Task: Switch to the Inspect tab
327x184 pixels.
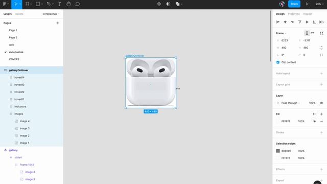Action: [308, 14]
